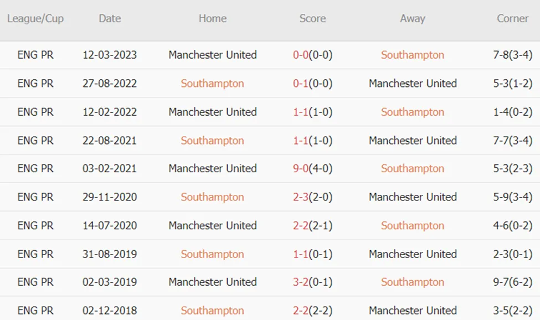Click the 9-7(6-2) corner statistic
This screenshot has height=320, width=540.
(512, 282)
